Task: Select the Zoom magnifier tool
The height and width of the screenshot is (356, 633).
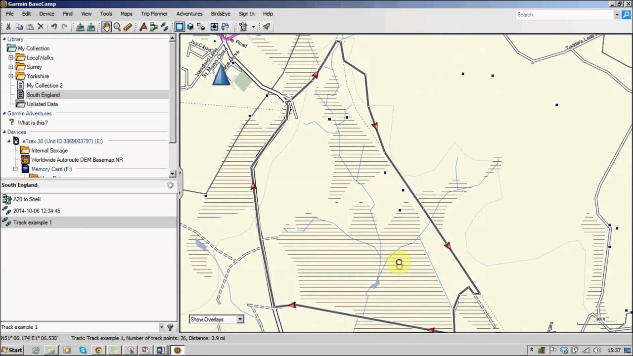Action: pos(117,27)
